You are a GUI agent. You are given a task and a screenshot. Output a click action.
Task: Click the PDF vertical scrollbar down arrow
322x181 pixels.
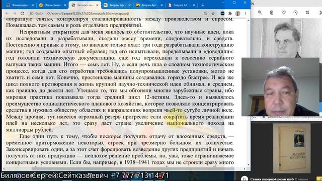click(x=249, y=165)
